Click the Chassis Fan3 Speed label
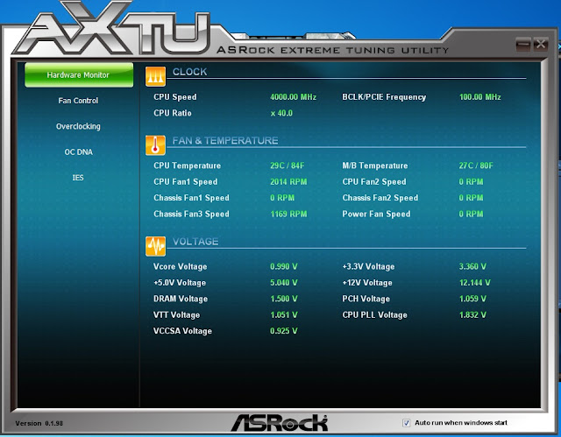Screen dimensions: 561x437 191,214
